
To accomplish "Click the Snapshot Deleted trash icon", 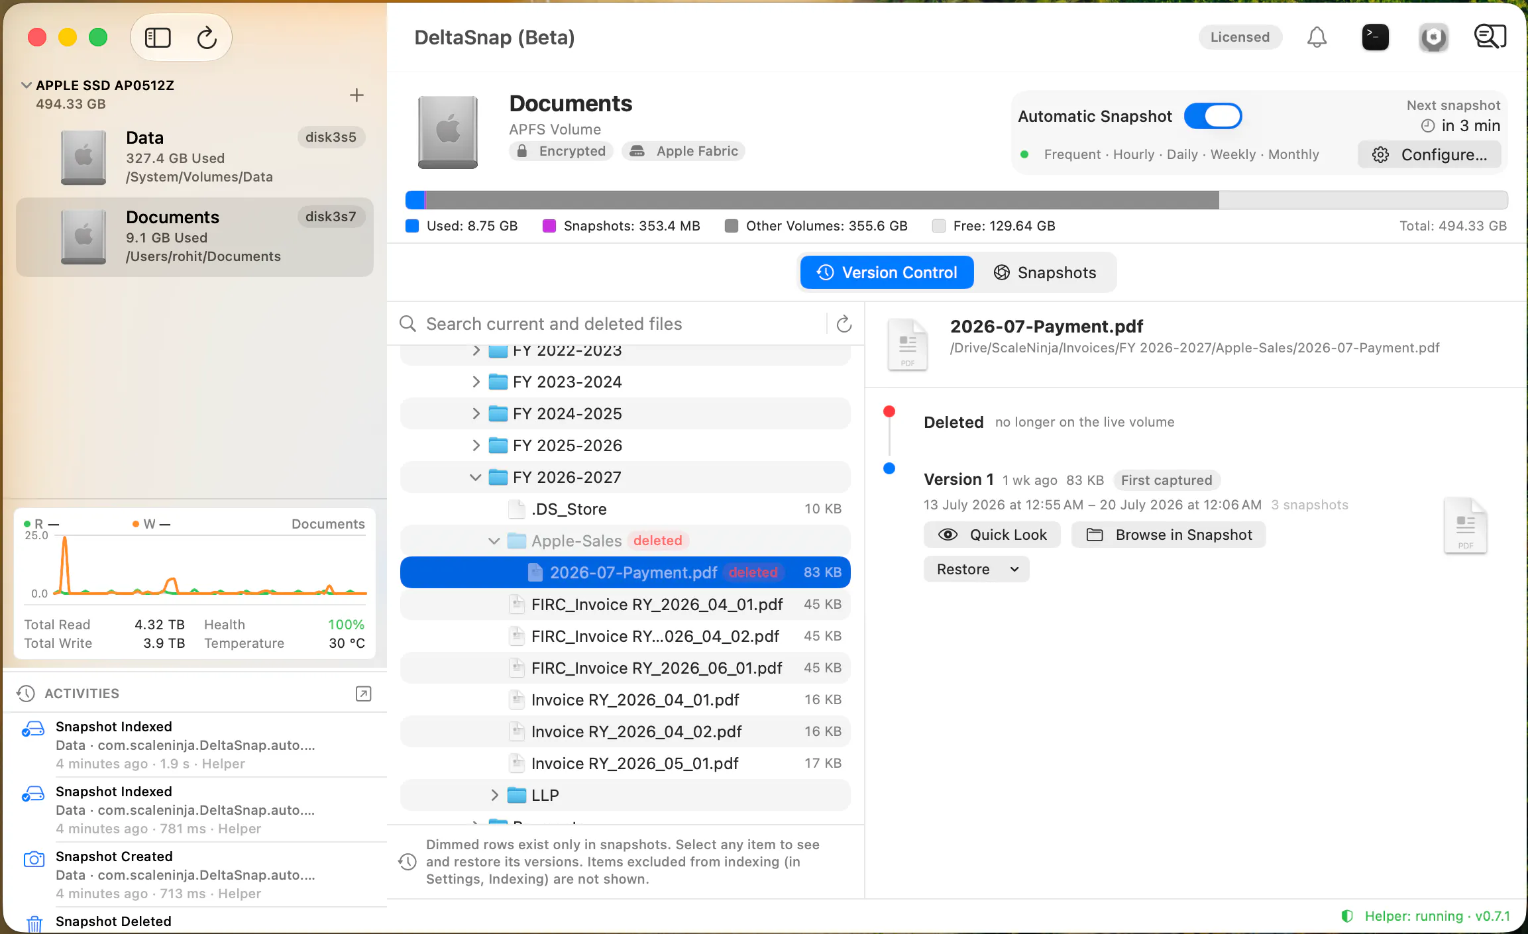I will pyautogui.click(x=34, y=923).
